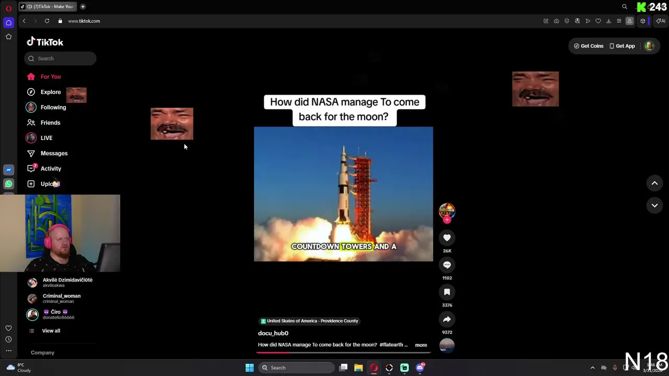Open the Cloudy weather widget
The height and width of the screenshot is (376, 669).
pos(18,368)
